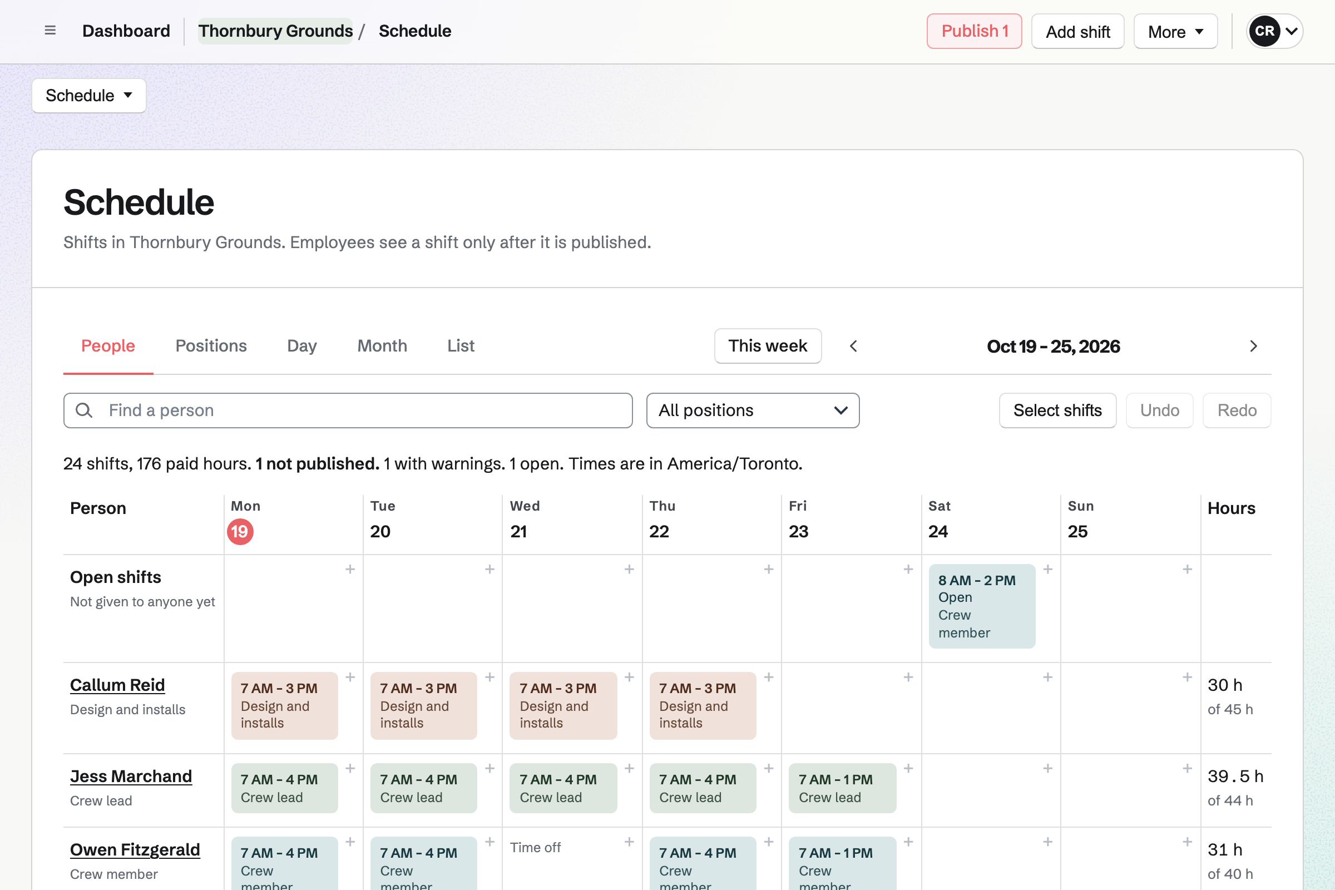Add shift for Owen Fitzgerald on Saturday
Screen dimensions: 1335x890
point(1048,842)
